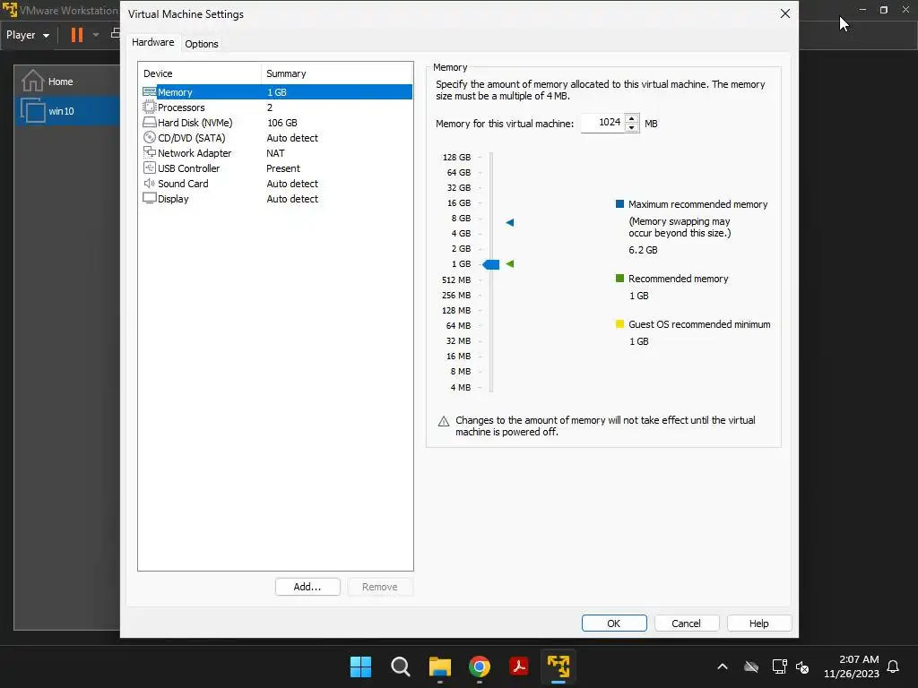918x688 pixels.
Task: Set memory slider to 4 GB mark
Action: coord(491,234)
